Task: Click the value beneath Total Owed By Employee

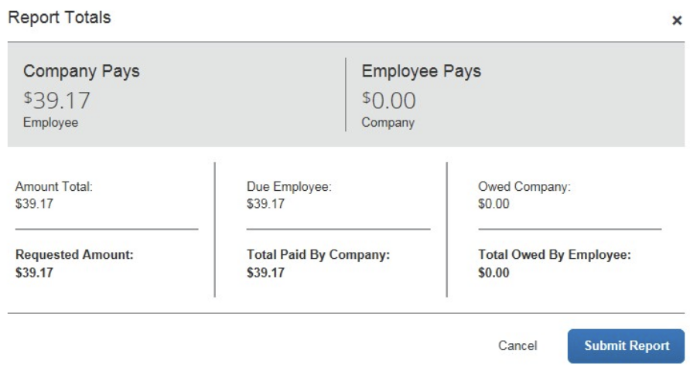Action: (494, 273)
